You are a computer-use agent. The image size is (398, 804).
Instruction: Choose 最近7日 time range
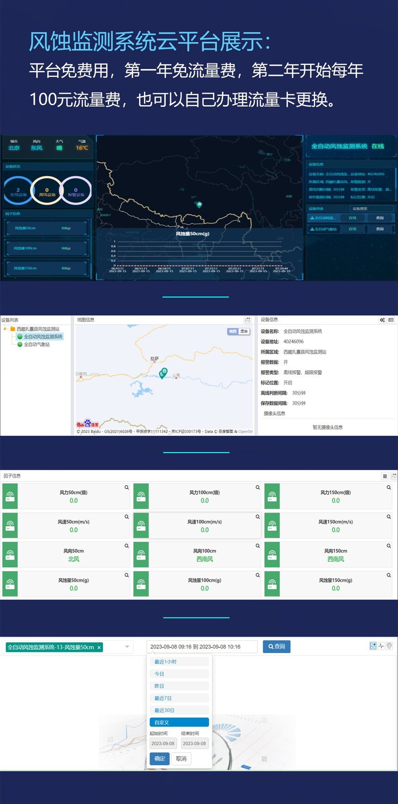(x=179, y=698)
